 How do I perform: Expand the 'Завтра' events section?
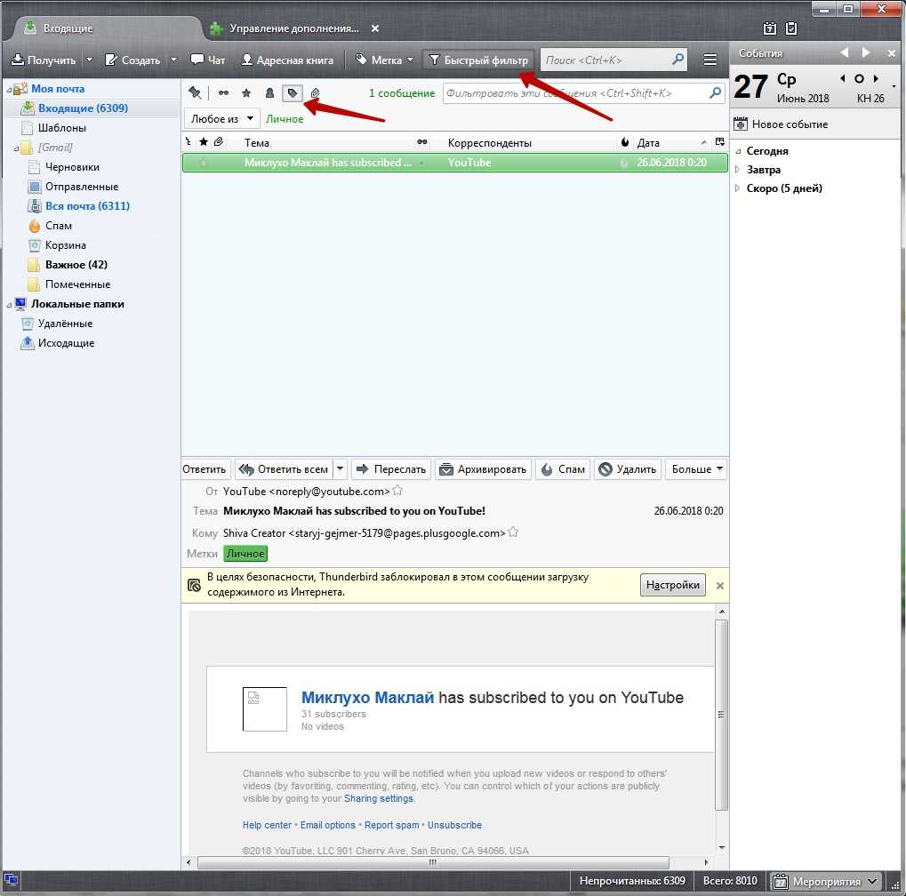point(738,170)
